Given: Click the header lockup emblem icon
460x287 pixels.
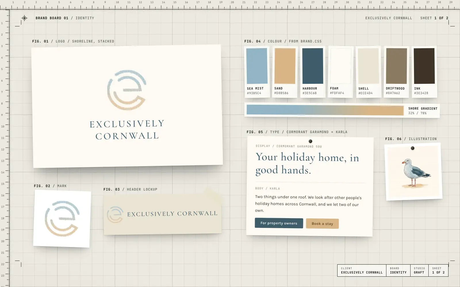Looking at the screenshot, I should (115, 215).
